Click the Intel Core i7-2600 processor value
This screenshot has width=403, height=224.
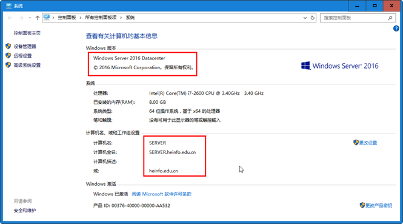point(207,93)
